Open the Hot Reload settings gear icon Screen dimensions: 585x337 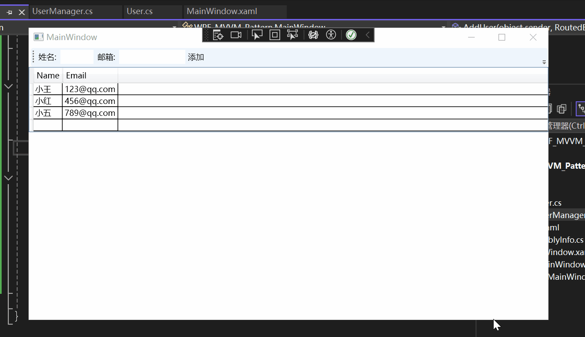pos(313,34)
